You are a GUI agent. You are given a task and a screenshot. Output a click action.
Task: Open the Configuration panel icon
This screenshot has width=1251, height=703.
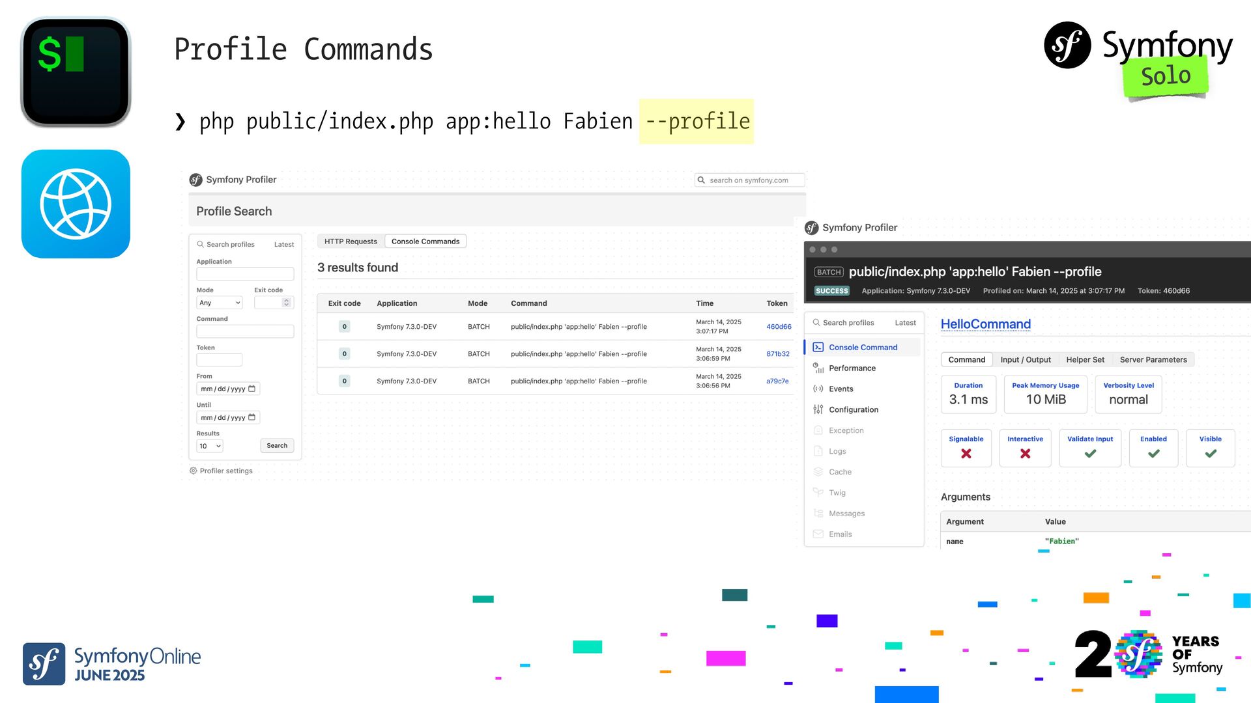coord(818,410)
